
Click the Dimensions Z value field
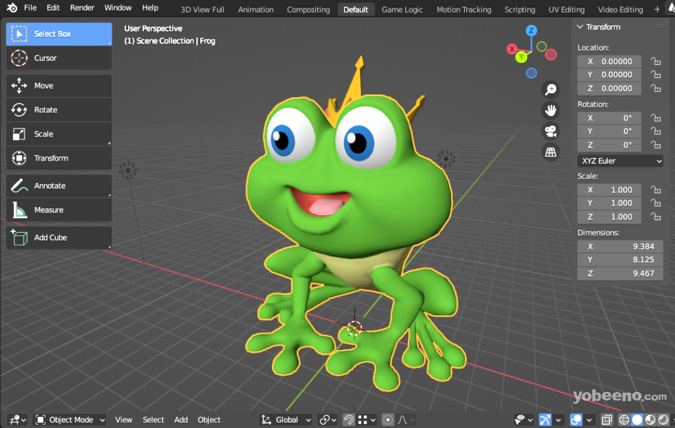point(621,273)
